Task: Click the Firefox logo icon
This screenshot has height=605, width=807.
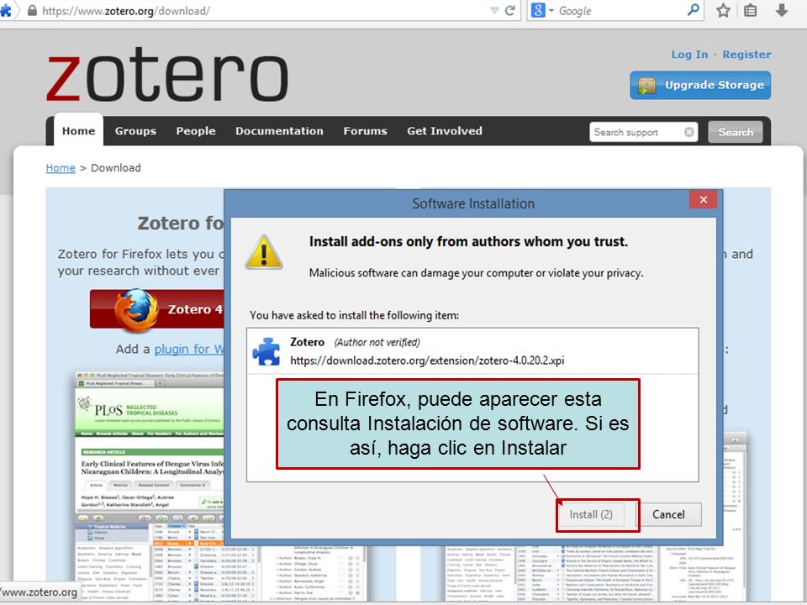Action: [136, 310]
